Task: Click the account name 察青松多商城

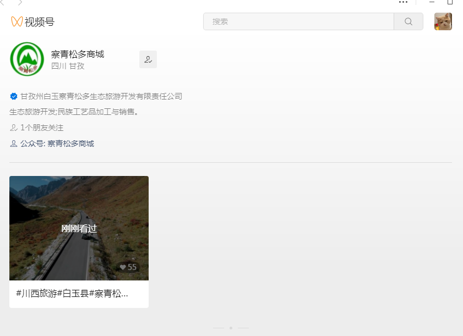Action: tap(78, 54)
